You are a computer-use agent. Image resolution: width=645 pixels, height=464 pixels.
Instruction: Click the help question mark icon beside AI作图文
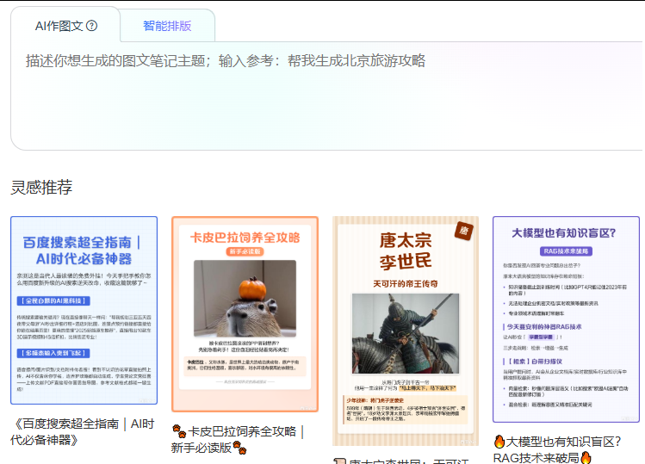pos(92,26)
